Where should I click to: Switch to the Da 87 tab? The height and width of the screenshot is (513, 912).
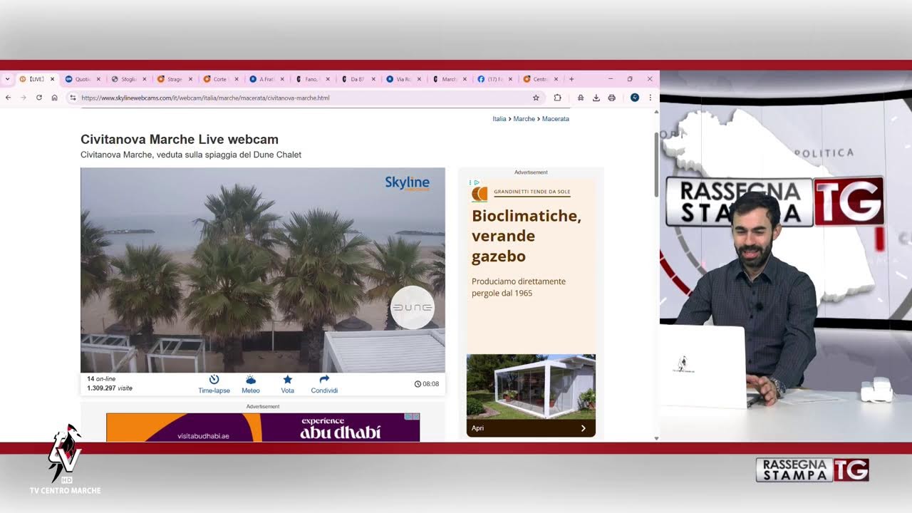(358, 79)
